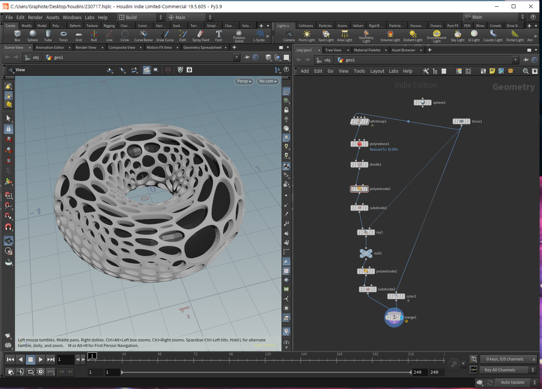Select the Grid shelf tool
The image size is (542, 389).
79,36
